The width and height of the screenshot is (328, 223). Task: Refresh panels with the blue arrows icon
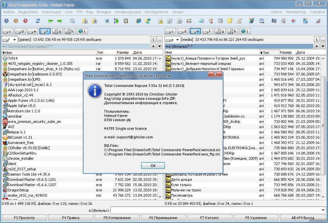(x=38, y=21)
